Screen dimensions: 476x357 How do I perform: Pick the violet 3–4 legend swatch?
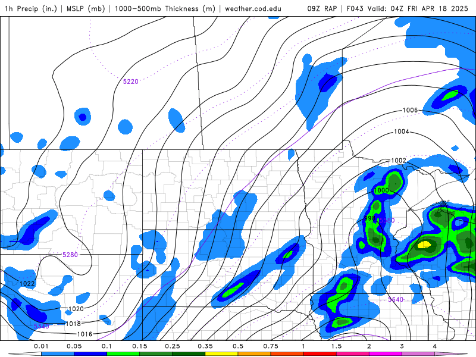[418, 354]
